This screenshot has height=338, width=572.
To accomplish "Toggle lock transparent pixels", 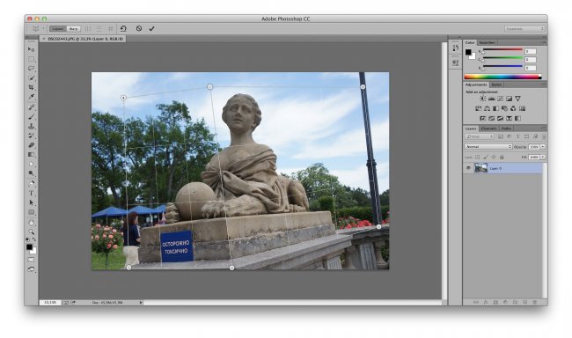I will [478, 157].
